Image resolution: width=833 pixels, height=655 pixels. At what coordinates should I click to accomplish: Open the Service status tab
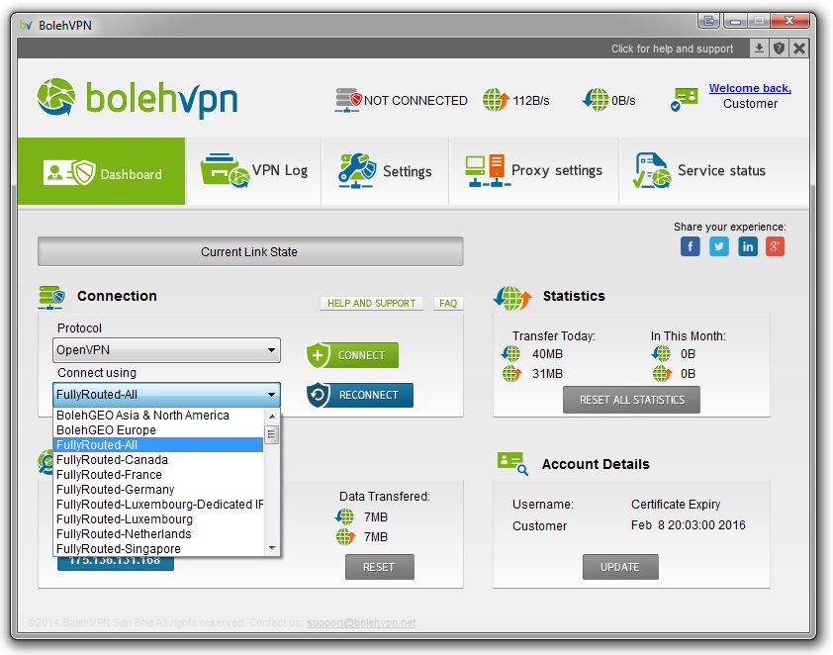coord(714,171)
